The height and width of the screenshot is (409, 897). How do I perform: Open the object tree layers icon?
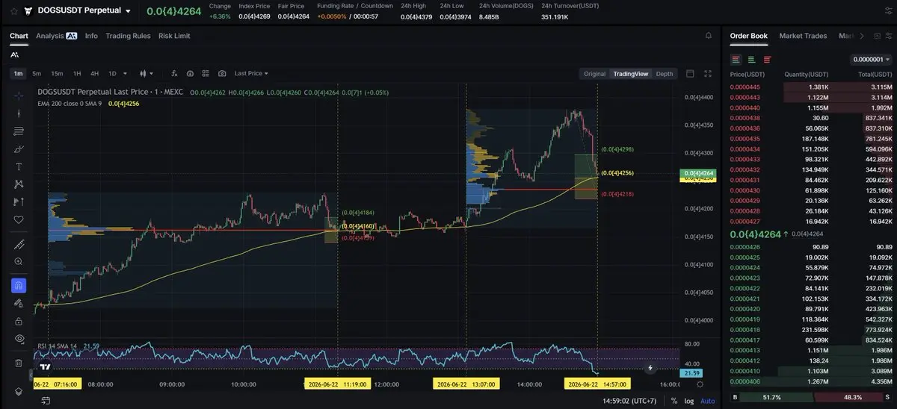(19, 391)
